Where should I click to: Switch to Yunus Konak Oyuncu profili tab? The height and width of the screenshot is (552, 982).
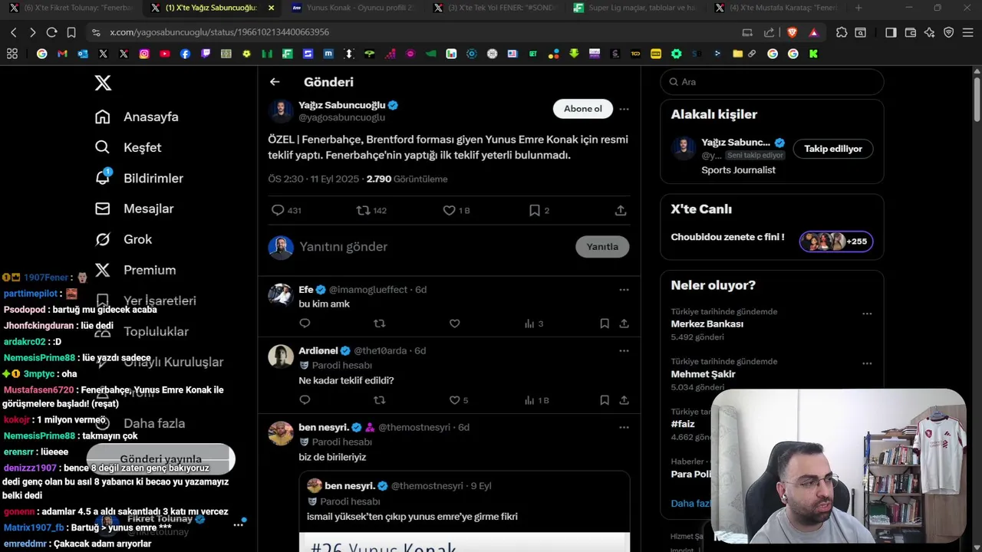(x=354, y=8)
